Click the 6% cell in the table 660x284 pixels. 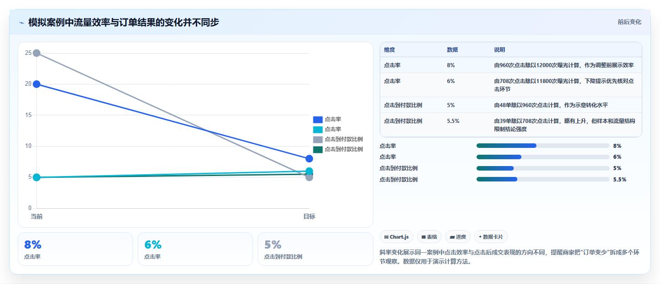pyautogui.click(x=451, y=81)
